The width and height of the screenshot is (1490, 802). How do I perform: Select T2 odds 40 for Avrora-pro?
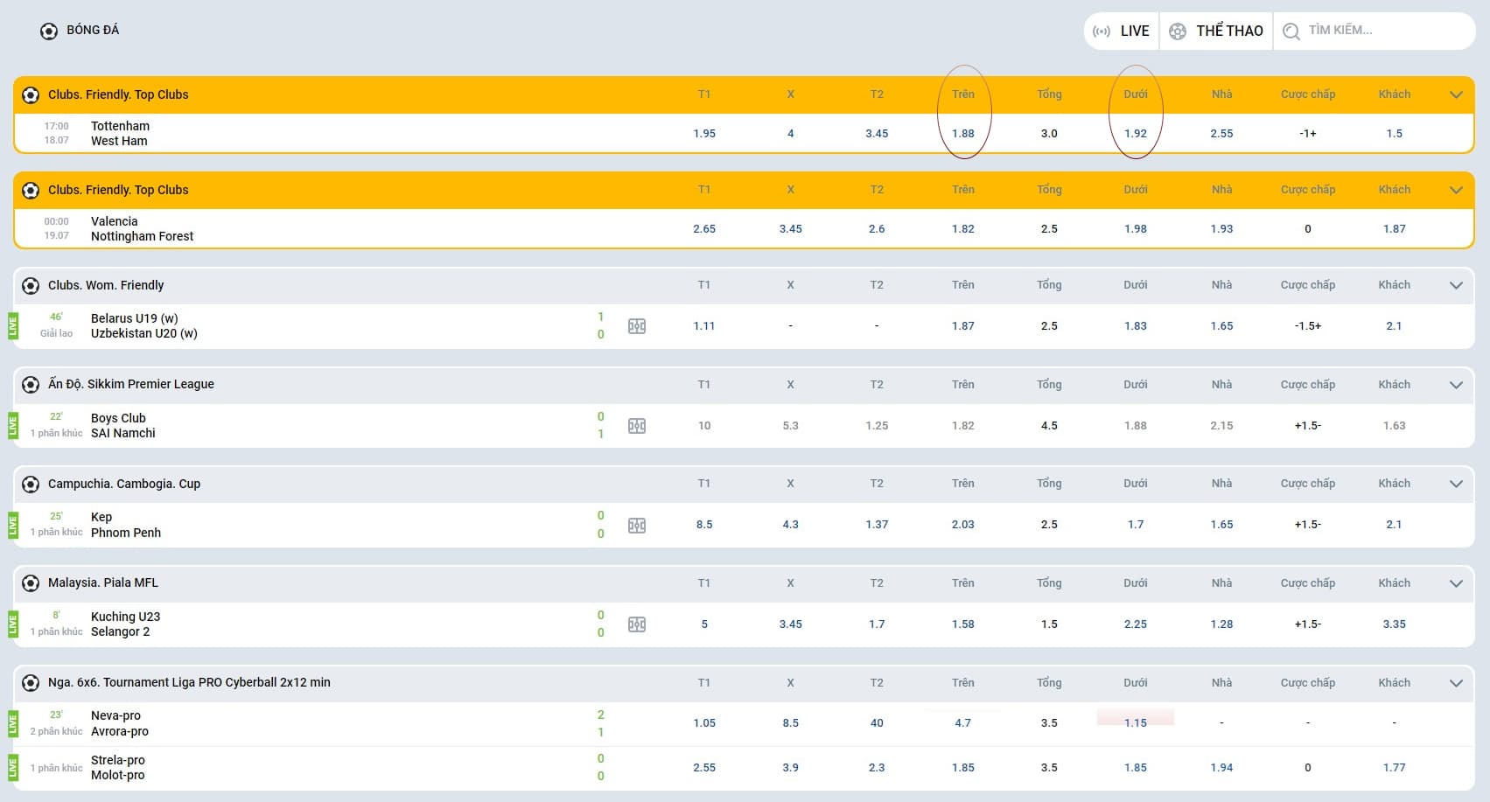coord(877,723)
